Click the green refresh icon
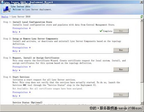Viewport: 144px width, 112px height. click(x=142, y=16)
